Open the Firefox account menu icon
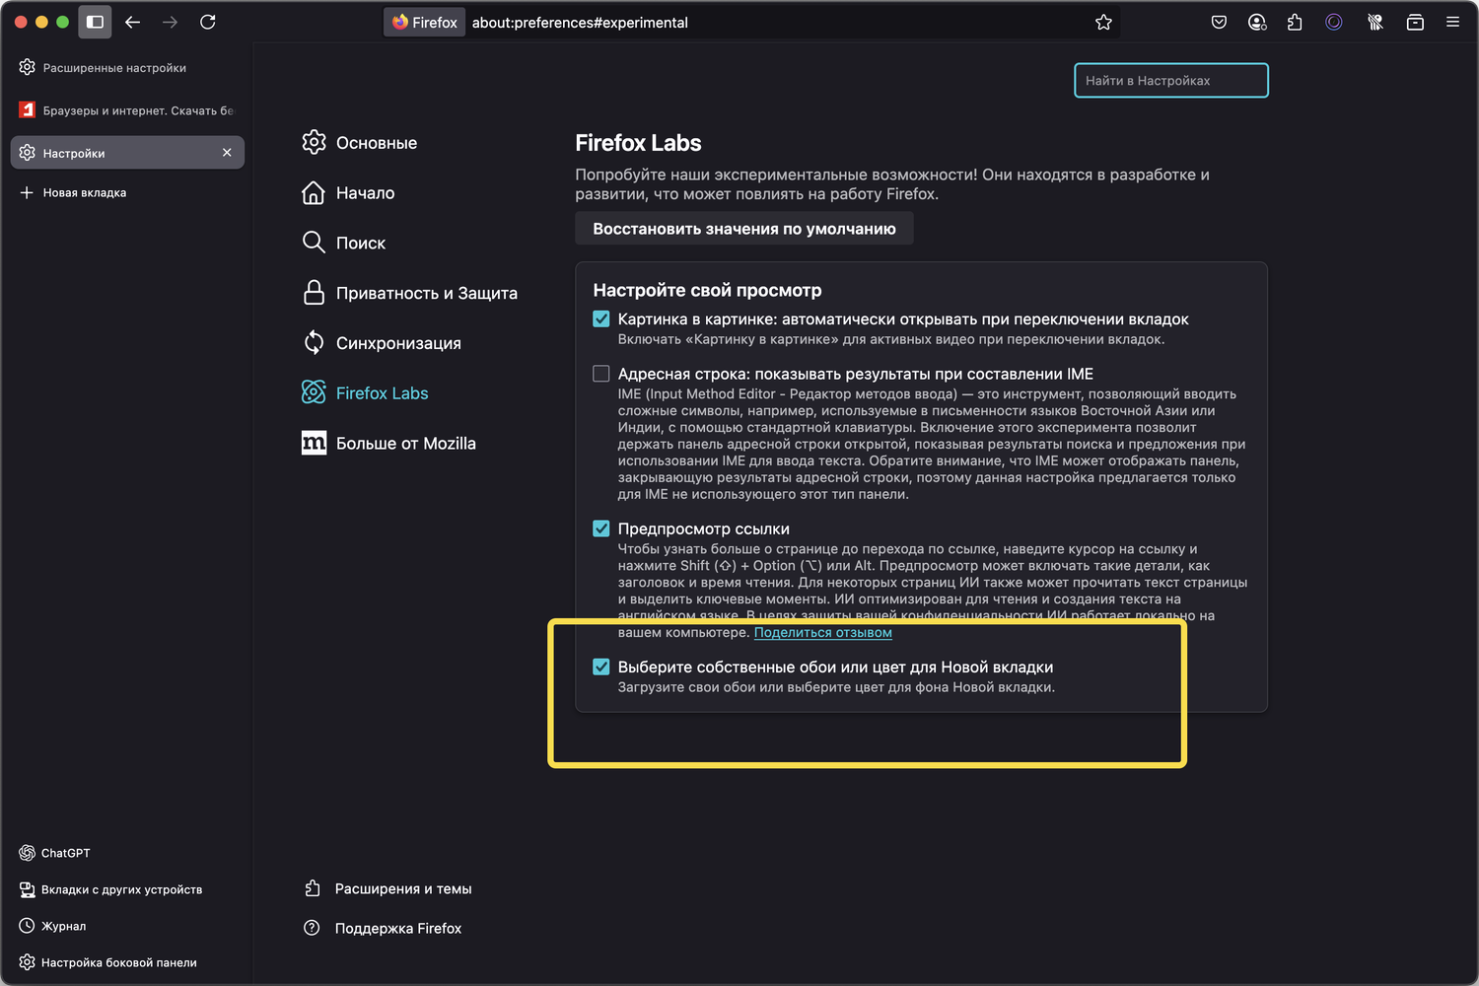The width and height of the screenshot is (1479, 986). pyautogui.click(x=1256, y=22)
